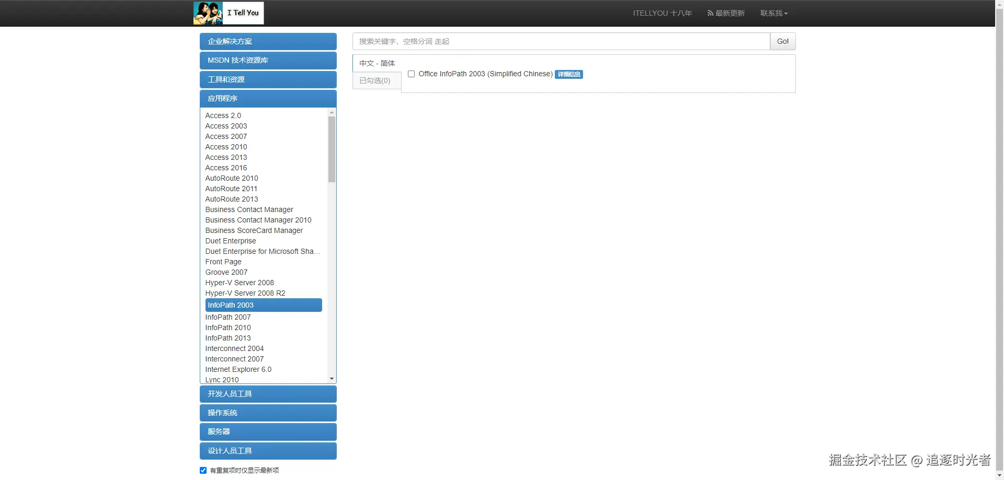Check the Office InfoPath 2003 (Simplified Chinese) checkbox
This screenshot has height=480, width=1004.
(x=412, y=74)
